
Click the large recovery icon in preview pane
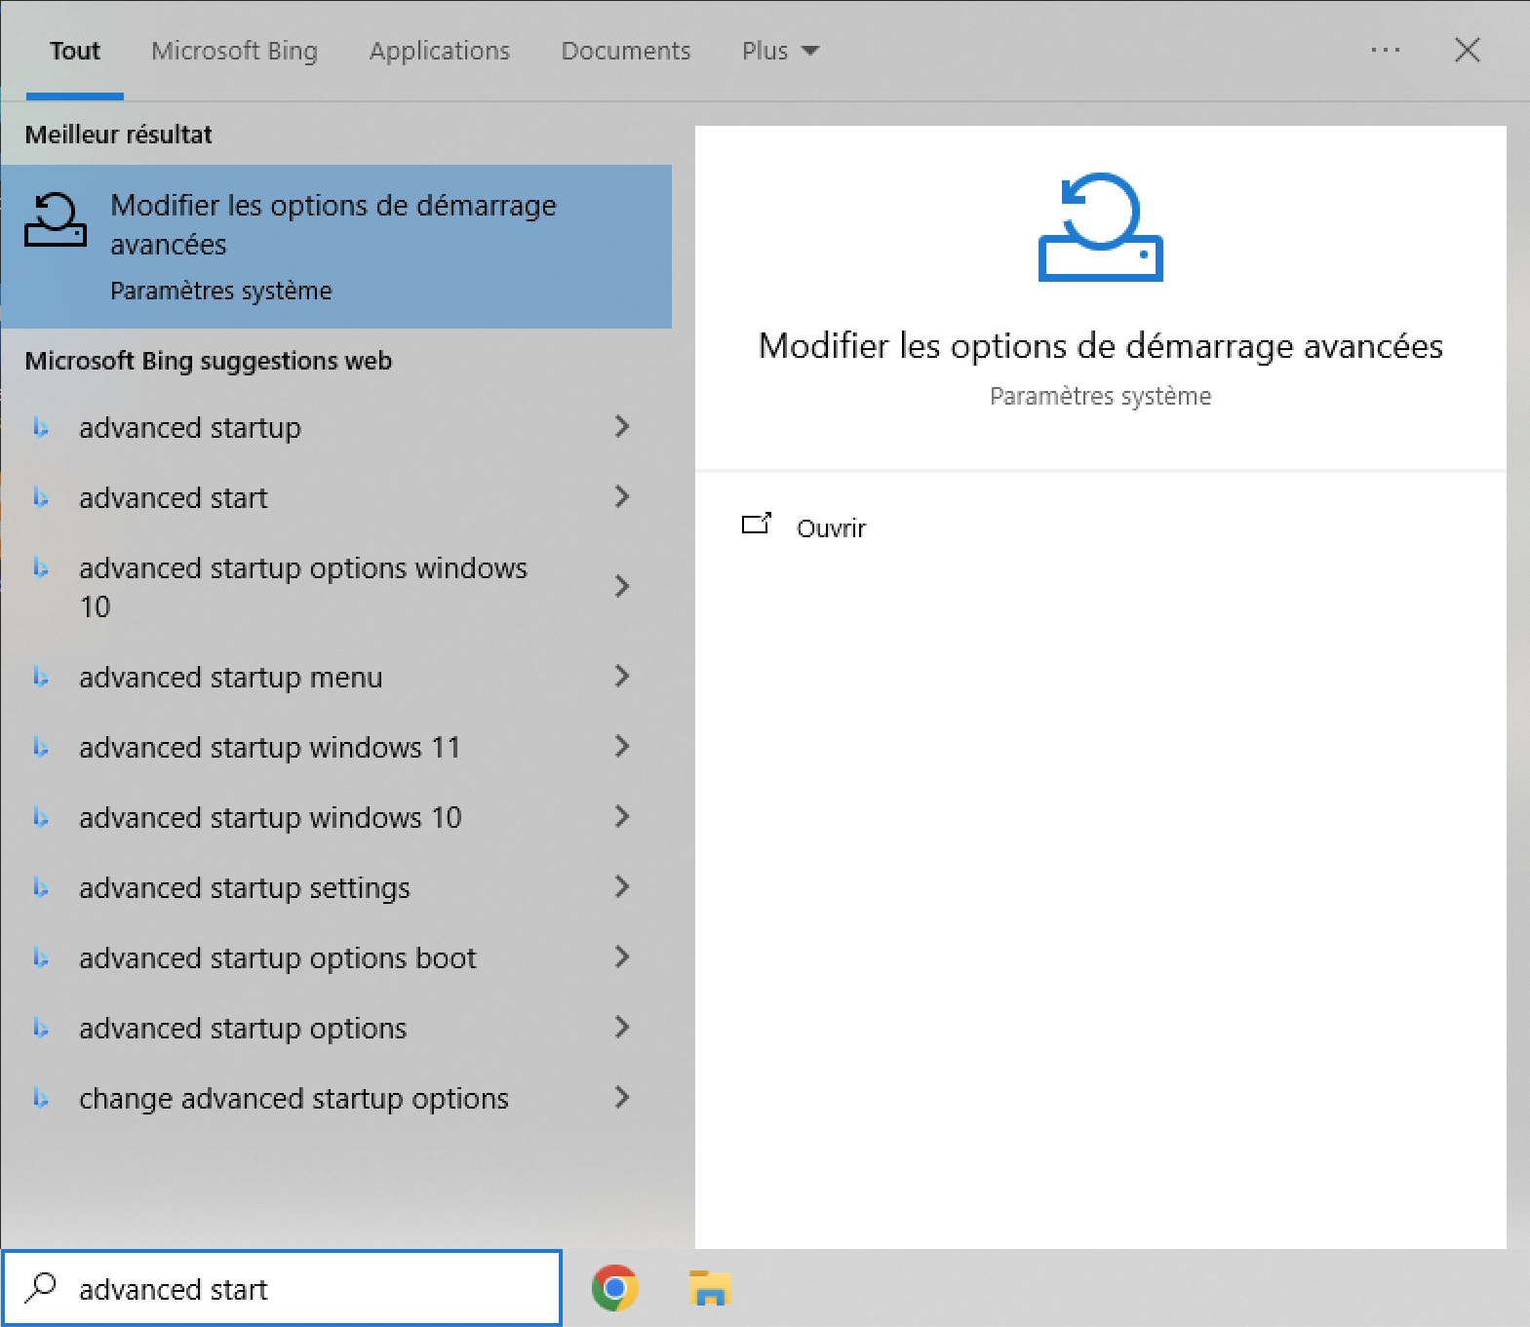[1100, 228]
